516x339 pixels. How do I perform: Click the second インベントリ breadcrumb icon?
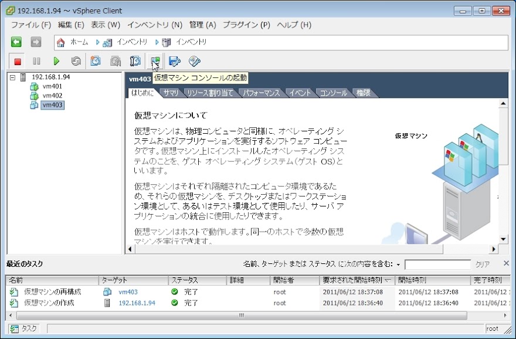(x=167, y=42)
